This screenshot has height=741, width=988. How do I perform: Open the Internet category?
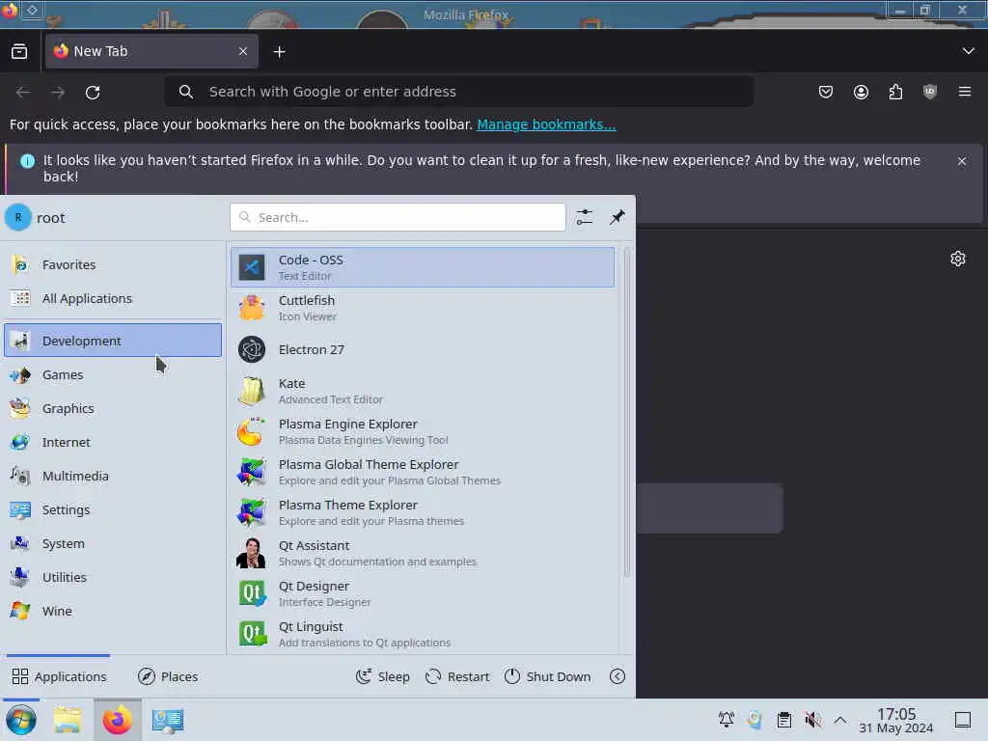(x=113, y=442)
